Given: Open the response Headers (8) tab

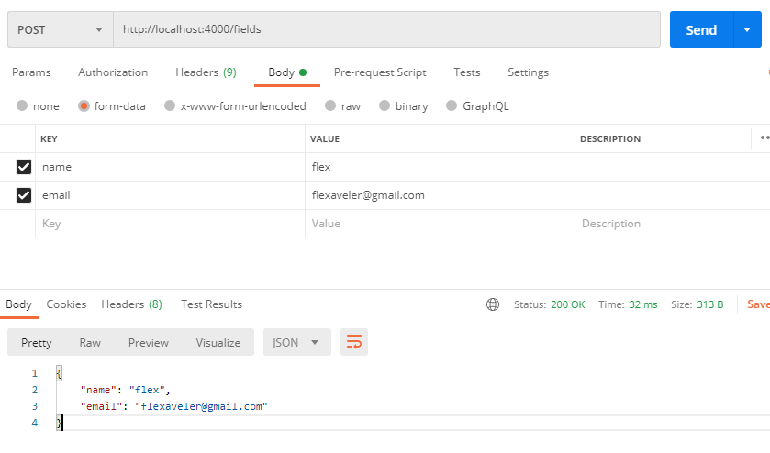Looking at the screenshot, I should (131, 304).
